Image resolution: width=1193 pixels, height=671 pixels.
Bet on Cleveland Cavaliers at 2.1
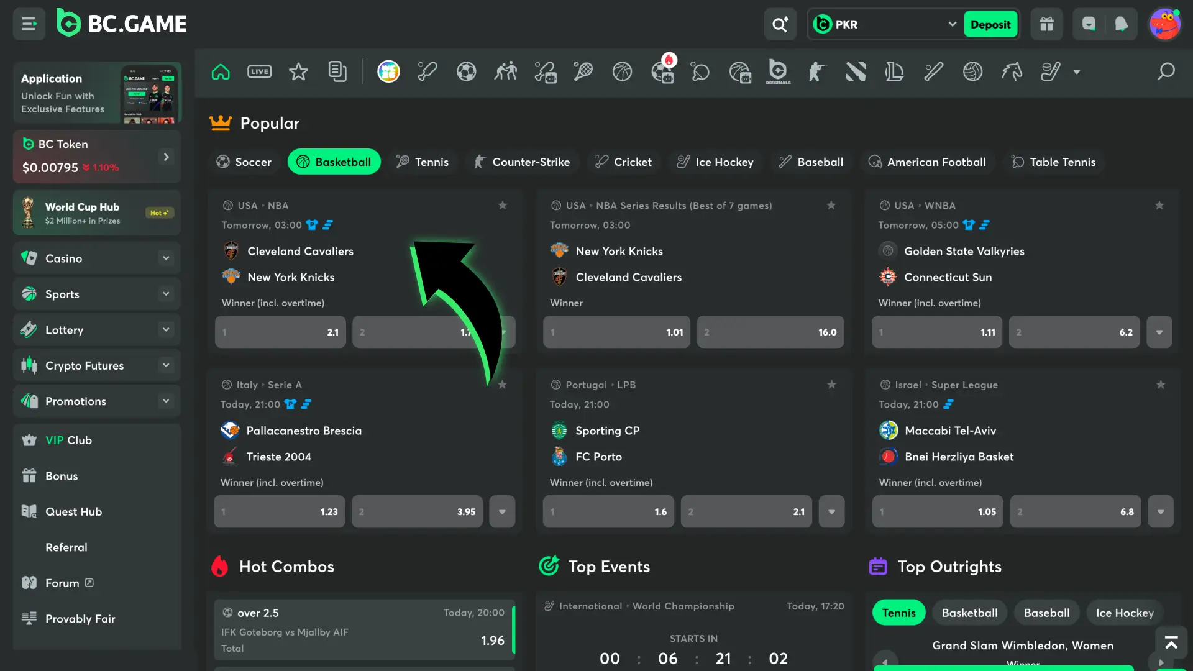tap(280, 332)
